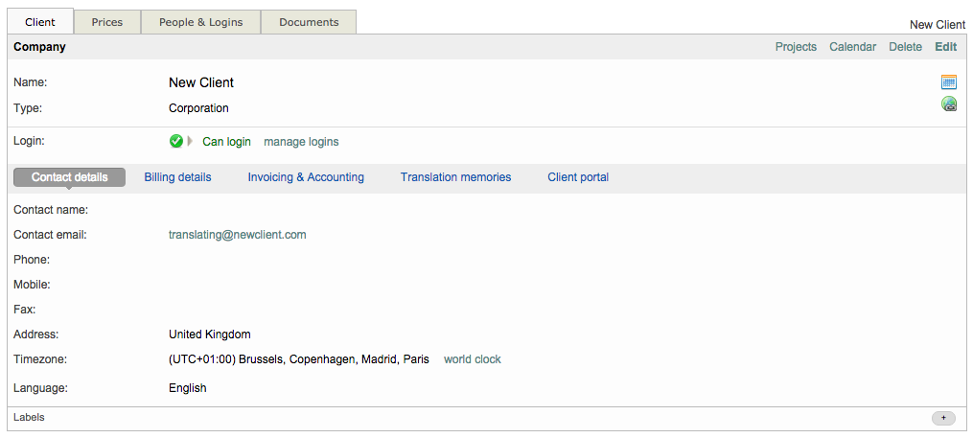The height and width of the screenshot is (438, 973).
Task: Select the Client tab
Action: (40, 22)
